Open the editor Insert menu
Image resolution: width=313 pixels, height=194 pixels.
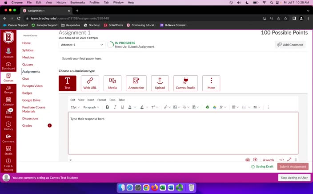point(91,100)
